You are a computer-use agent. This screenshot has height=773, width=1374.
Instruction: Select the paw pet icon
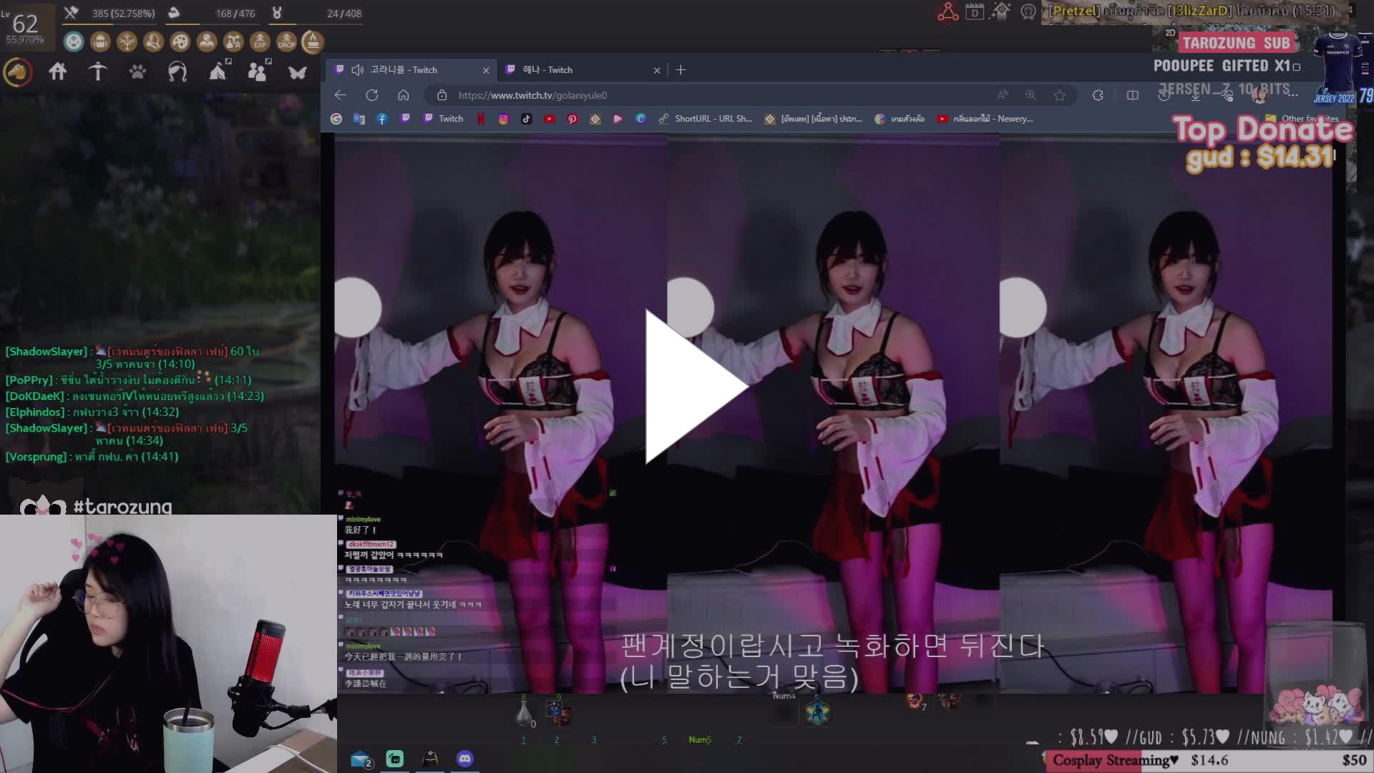tap(138, 72)
